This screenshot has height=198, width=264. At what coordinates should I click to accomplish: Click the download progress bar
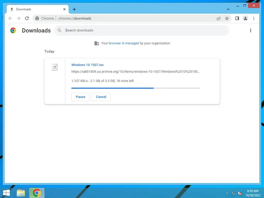(x=136, y=88)
